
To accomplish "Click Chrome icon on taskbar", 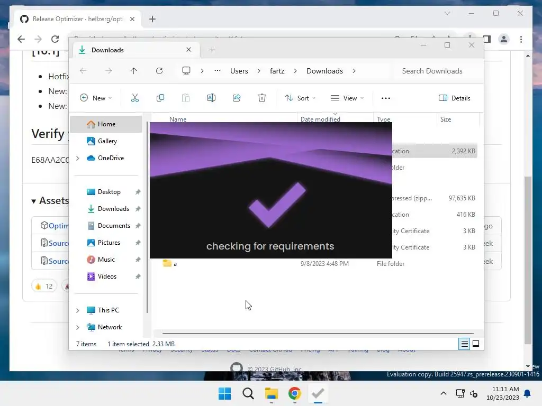I will 294,393.
